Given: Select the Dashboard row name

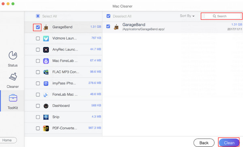Looking at the screenshot, I should click(x=61, y=106).
